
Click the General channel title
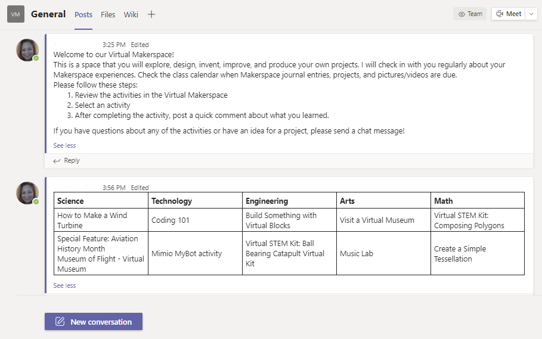click(x=48, y=14)
